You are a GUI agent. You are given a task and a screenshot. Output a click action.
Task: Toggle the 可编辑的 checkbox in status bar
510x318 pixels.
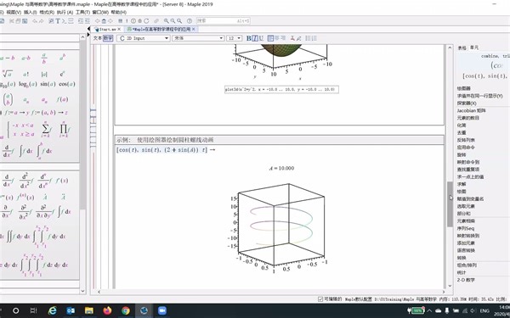pyautogui.click(x=320, y=299)
